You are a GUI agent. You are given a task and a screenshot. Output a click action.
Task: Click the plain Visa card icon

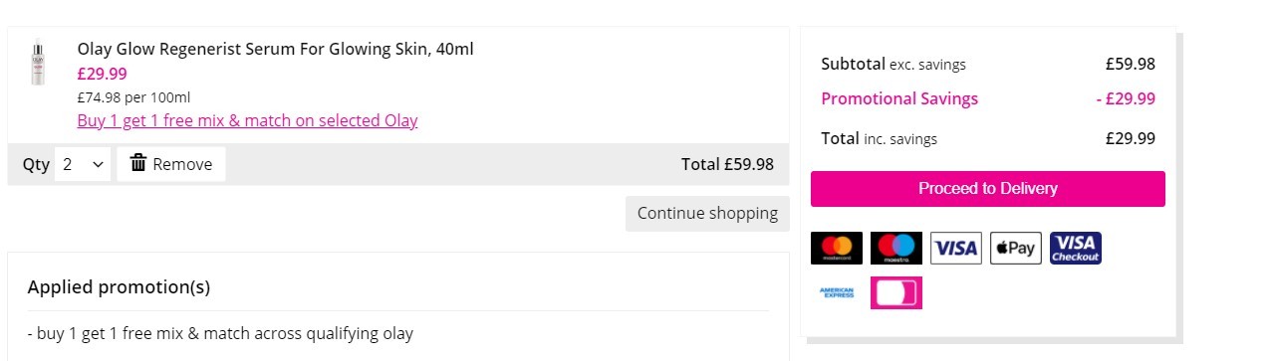956,249
